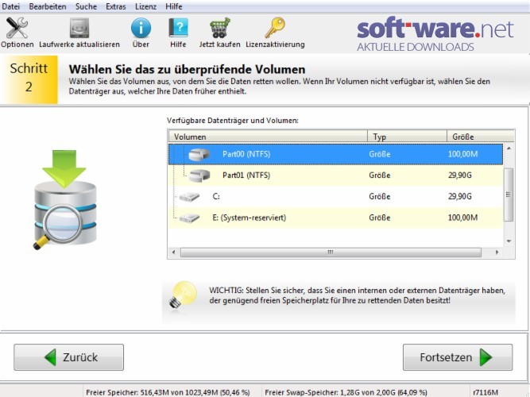The width and height of the screenshot is (530, 397).
Task: Click the 29,90G size of Part01
Action: 460,175
